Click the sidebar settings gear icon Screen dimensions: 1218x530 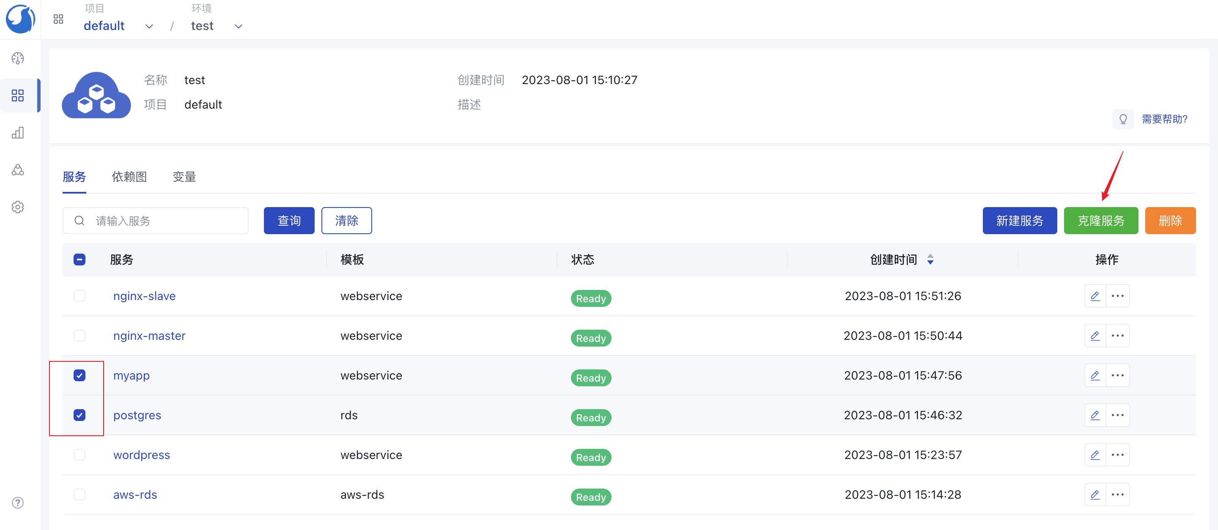pos(18,207)
